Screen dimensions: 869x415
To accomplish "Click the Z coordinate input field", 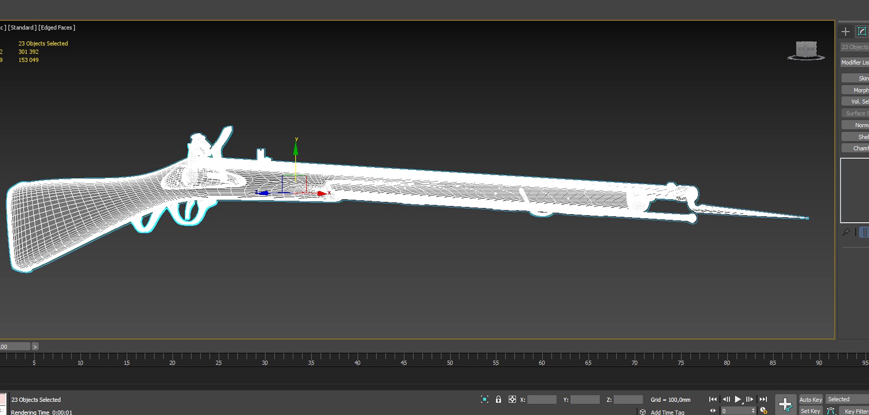I will [628, 400].
